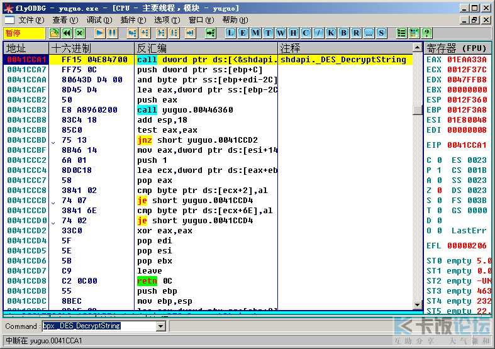Click the 十六进制 column header
Viewport: 495px width, 349px height.
(x=92, y=48)
